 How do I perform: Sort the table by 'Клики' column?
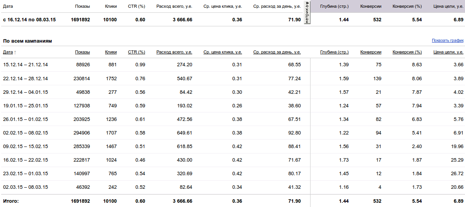pos(111,52)
